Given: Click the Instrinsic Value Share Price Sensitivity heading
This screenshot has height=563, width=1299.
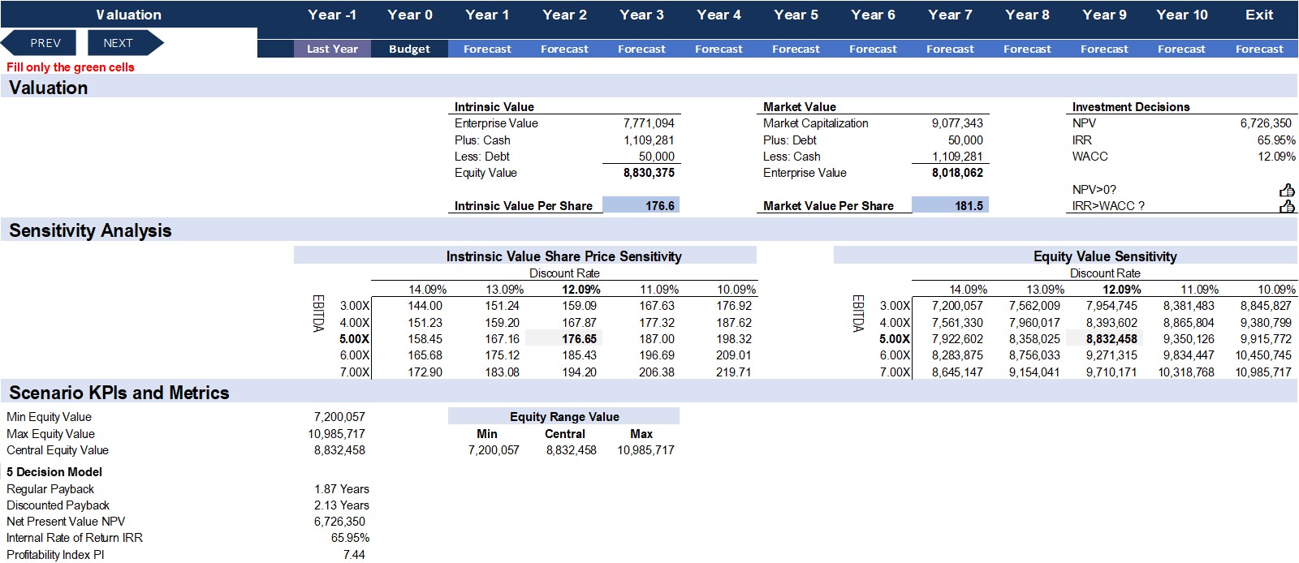Looking at the screenshot, I should (563, 256).
